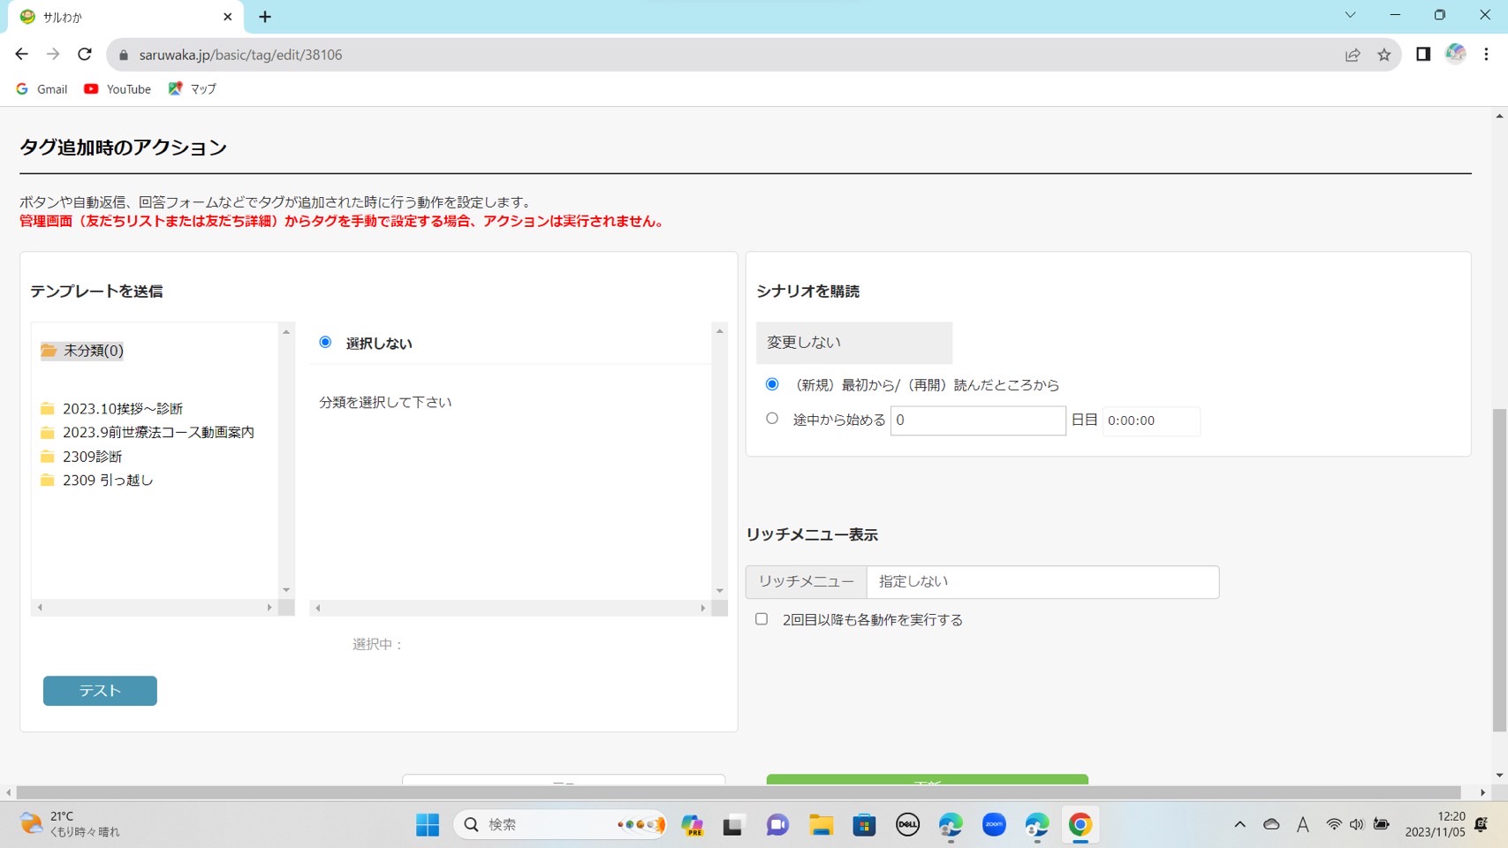Open volume speaker tray icon
Viewport: 1508px width, 848px height.
point(1357,824)
